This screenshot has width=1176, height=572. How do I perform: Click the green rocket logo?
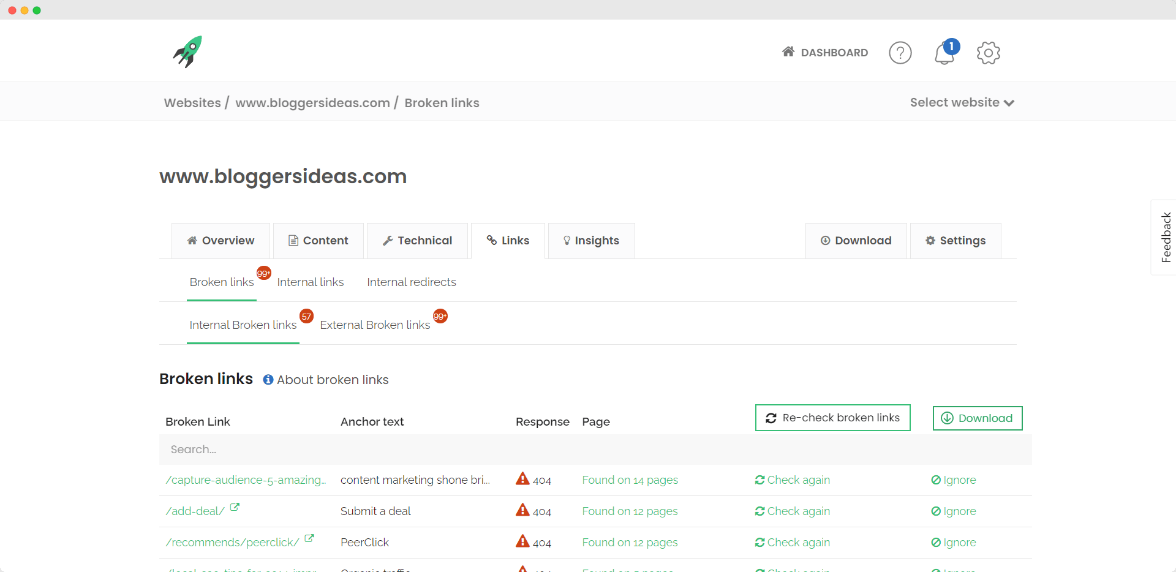(x=187, y=51)
